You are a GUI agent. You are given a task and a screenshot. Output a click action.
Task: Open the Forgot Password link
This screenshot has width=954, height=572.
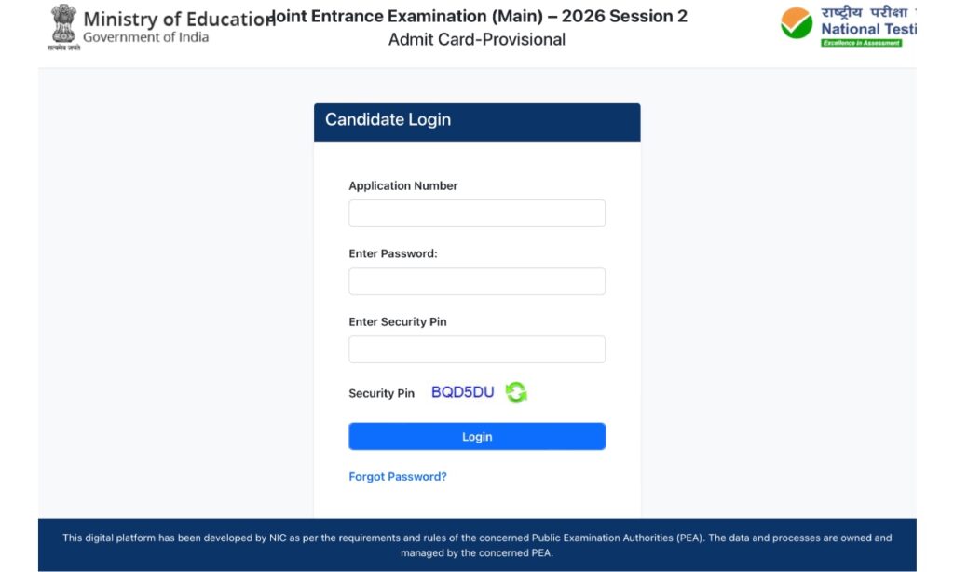[397, 476]
